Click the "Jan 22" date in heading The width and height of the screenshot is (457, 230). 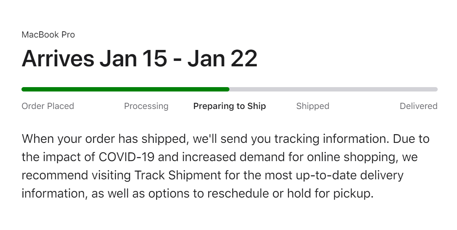(222, 58)
